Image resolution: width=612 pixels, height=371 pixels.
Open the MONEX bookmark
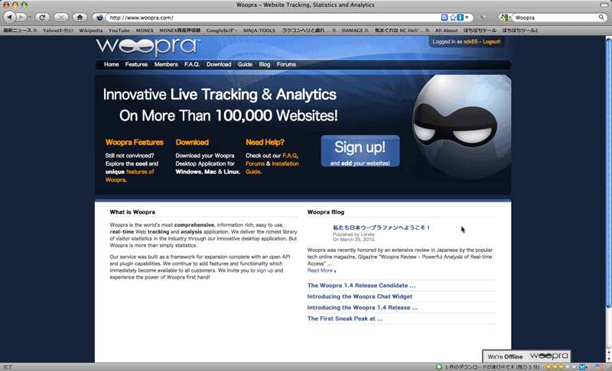pyautogui.click(x=145, y=31)
